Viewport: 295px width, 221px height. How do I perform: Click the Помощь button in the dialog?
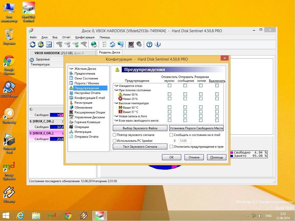pyautogui.click(x=217, y=157)
